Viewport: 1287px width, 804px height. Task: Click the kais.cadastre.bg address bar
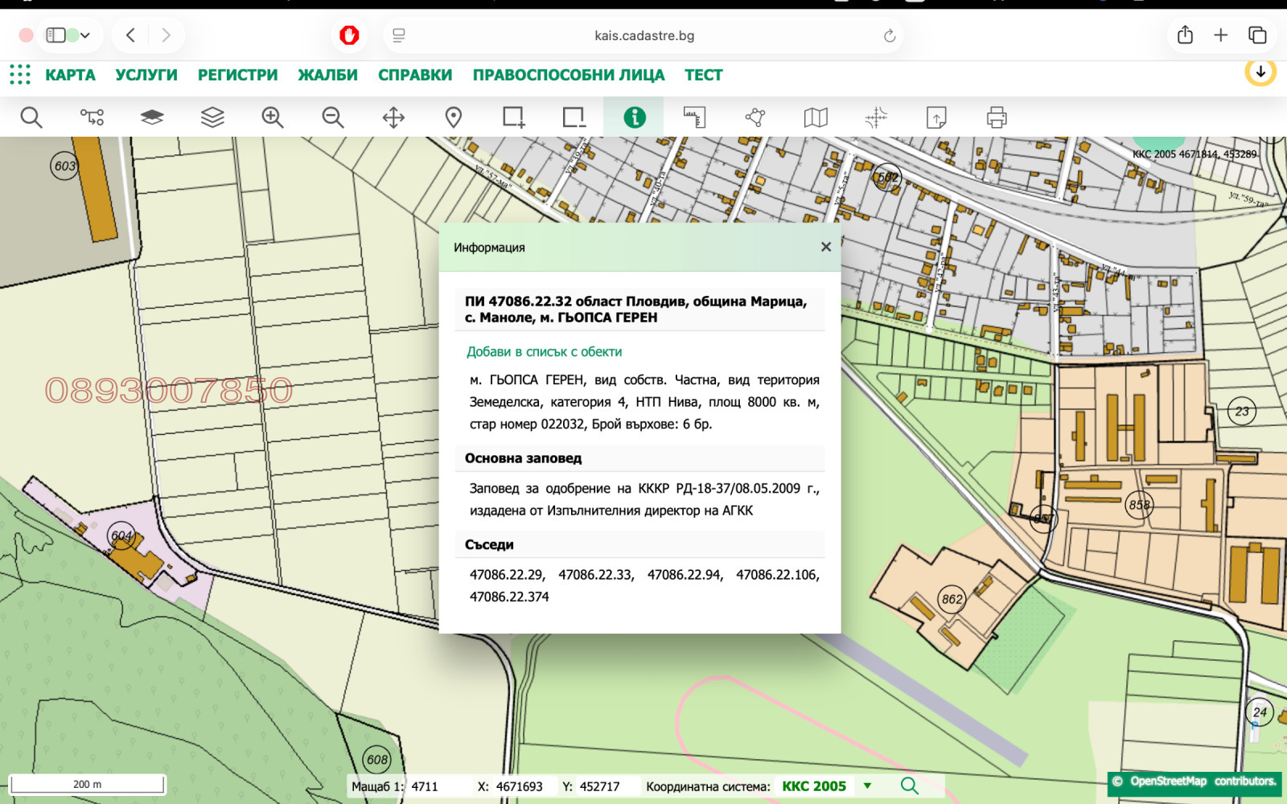[x=644, y=35]
